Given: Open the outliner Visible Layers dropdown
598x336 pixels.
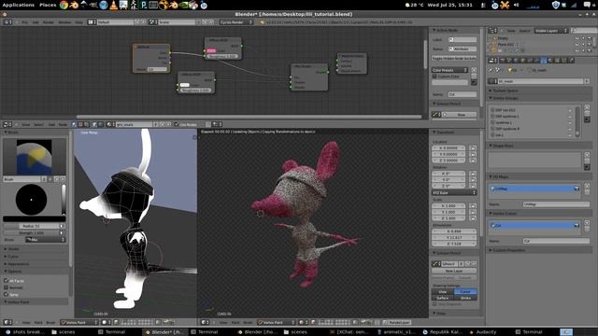Looking at the screenshot, I should pyautogui.click(x=550, y=31).
